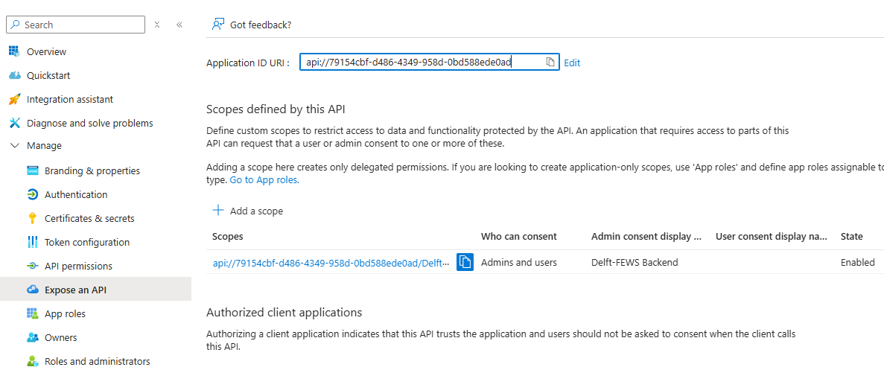Viewport: 884px width, 370px height.
Task: Collapse the Manage section chevron
Action: click(x=14, y=146)
